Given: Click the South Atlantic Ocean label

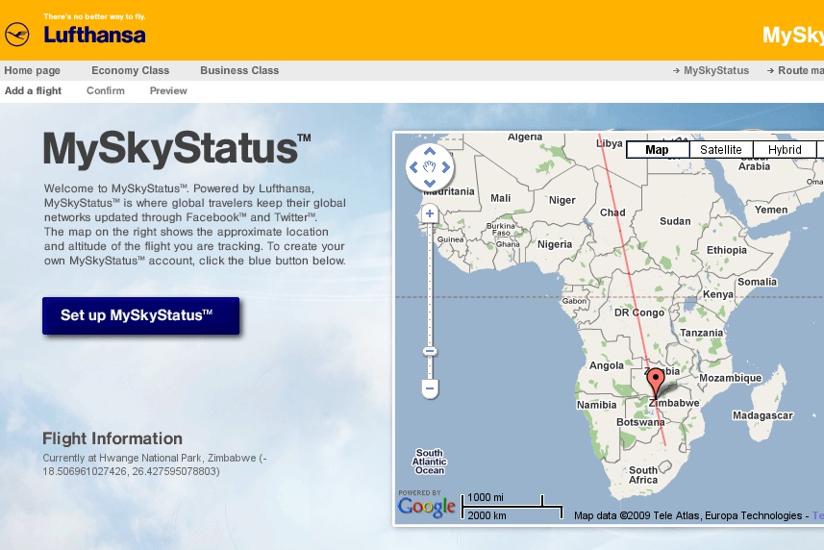Looking at the screenshot, I should (x=430, y=462).
